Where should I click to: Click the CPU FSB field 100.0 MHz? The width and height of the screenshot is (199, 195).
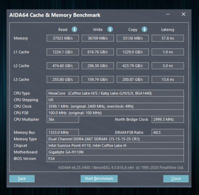coord(115,113)
